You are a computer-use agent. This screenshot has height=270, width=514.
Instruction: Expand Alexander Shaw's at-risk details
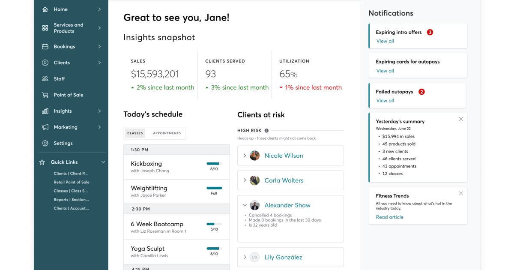[x=244, y=205]
